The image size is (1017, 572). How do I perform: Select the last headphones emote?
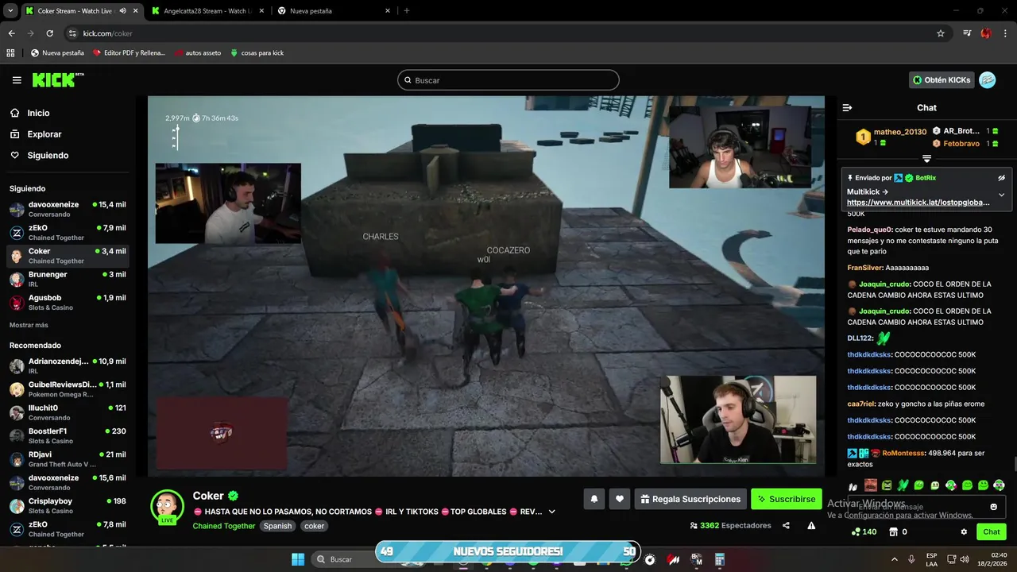point(999,485)
